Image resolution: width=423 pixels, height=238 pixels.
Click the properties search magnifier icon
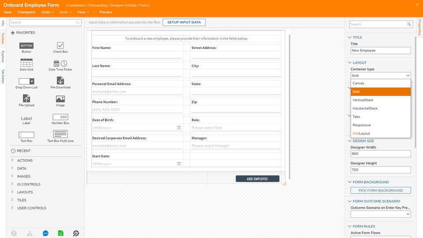click(x=409, y=25)
